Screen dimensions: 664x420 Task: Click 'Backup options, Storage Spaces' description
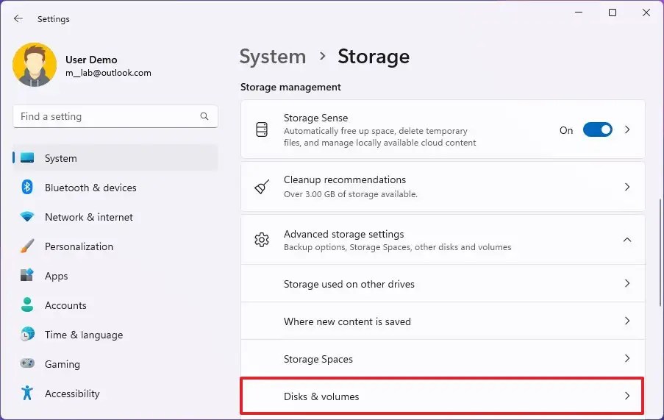pos(397,247)
